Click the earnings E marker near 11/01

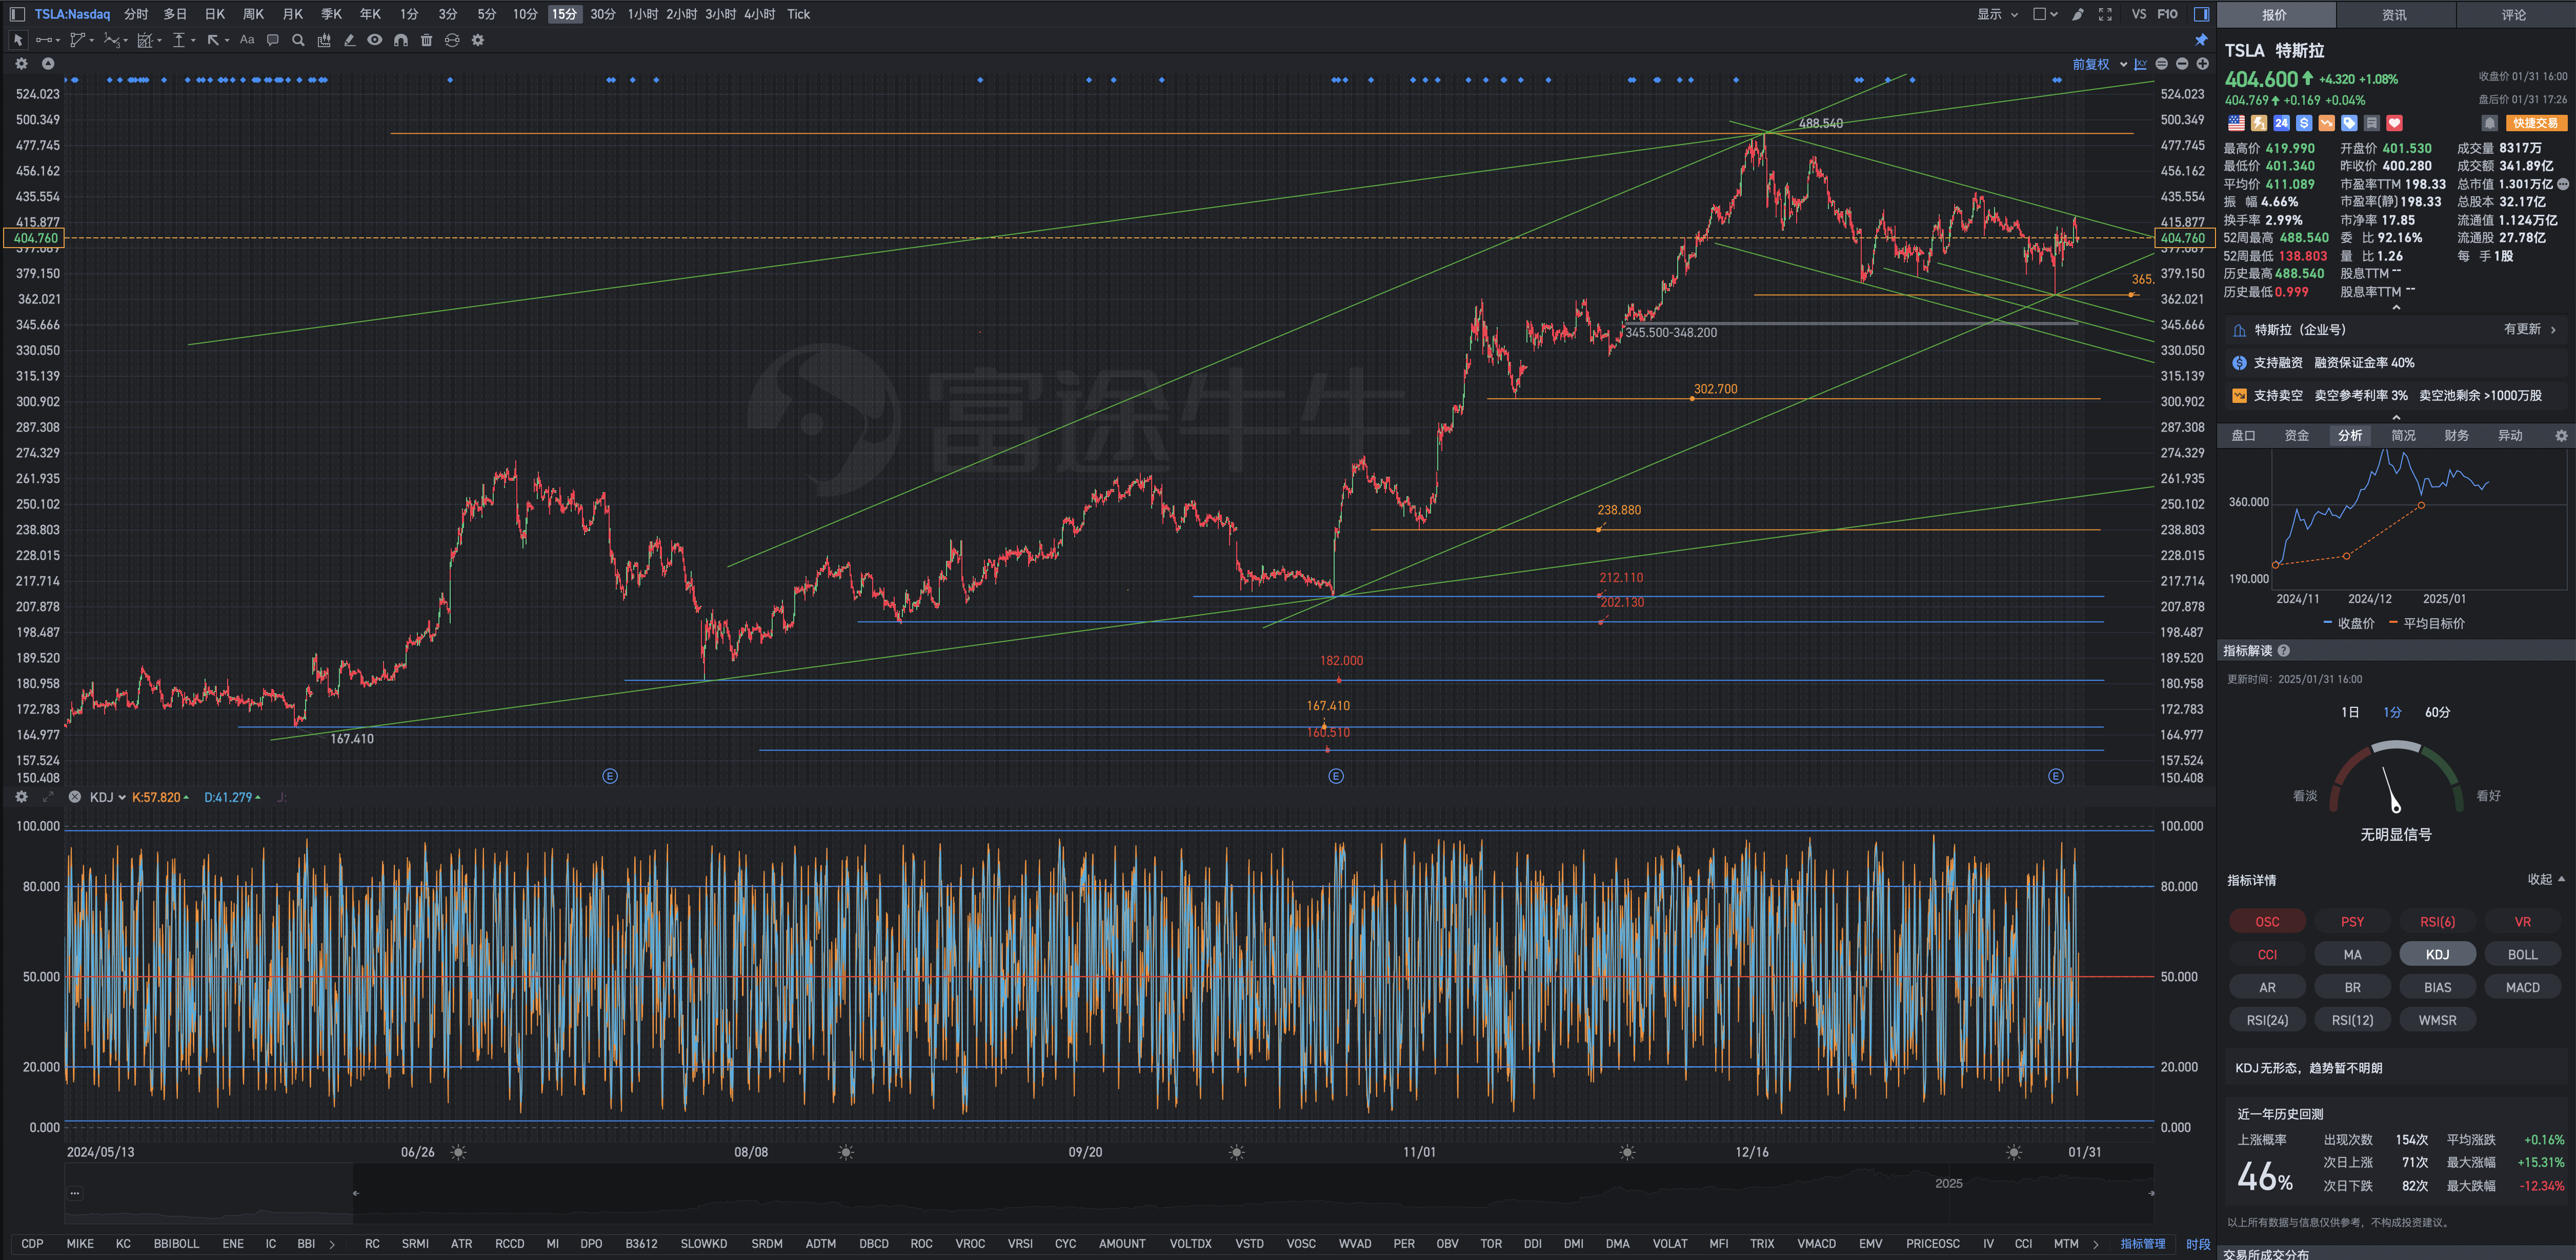[x=1335, y=776]
